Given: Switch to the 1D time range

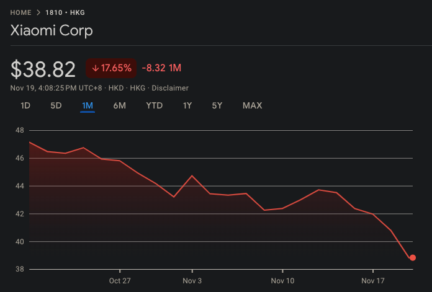Looking at the screenshot, I should pos(25,105).
